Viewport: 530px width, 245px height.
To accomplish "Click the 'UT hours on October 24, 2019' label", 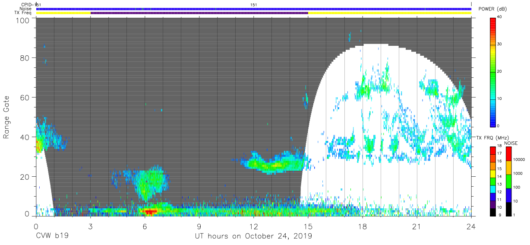I will (253, 236).
